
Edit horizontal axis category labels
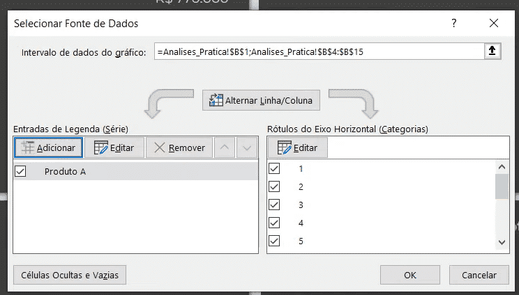point(298,147)
